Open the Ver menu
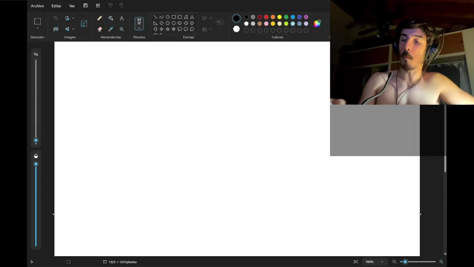This screenshot has height=267, width=474. (72, 6)
